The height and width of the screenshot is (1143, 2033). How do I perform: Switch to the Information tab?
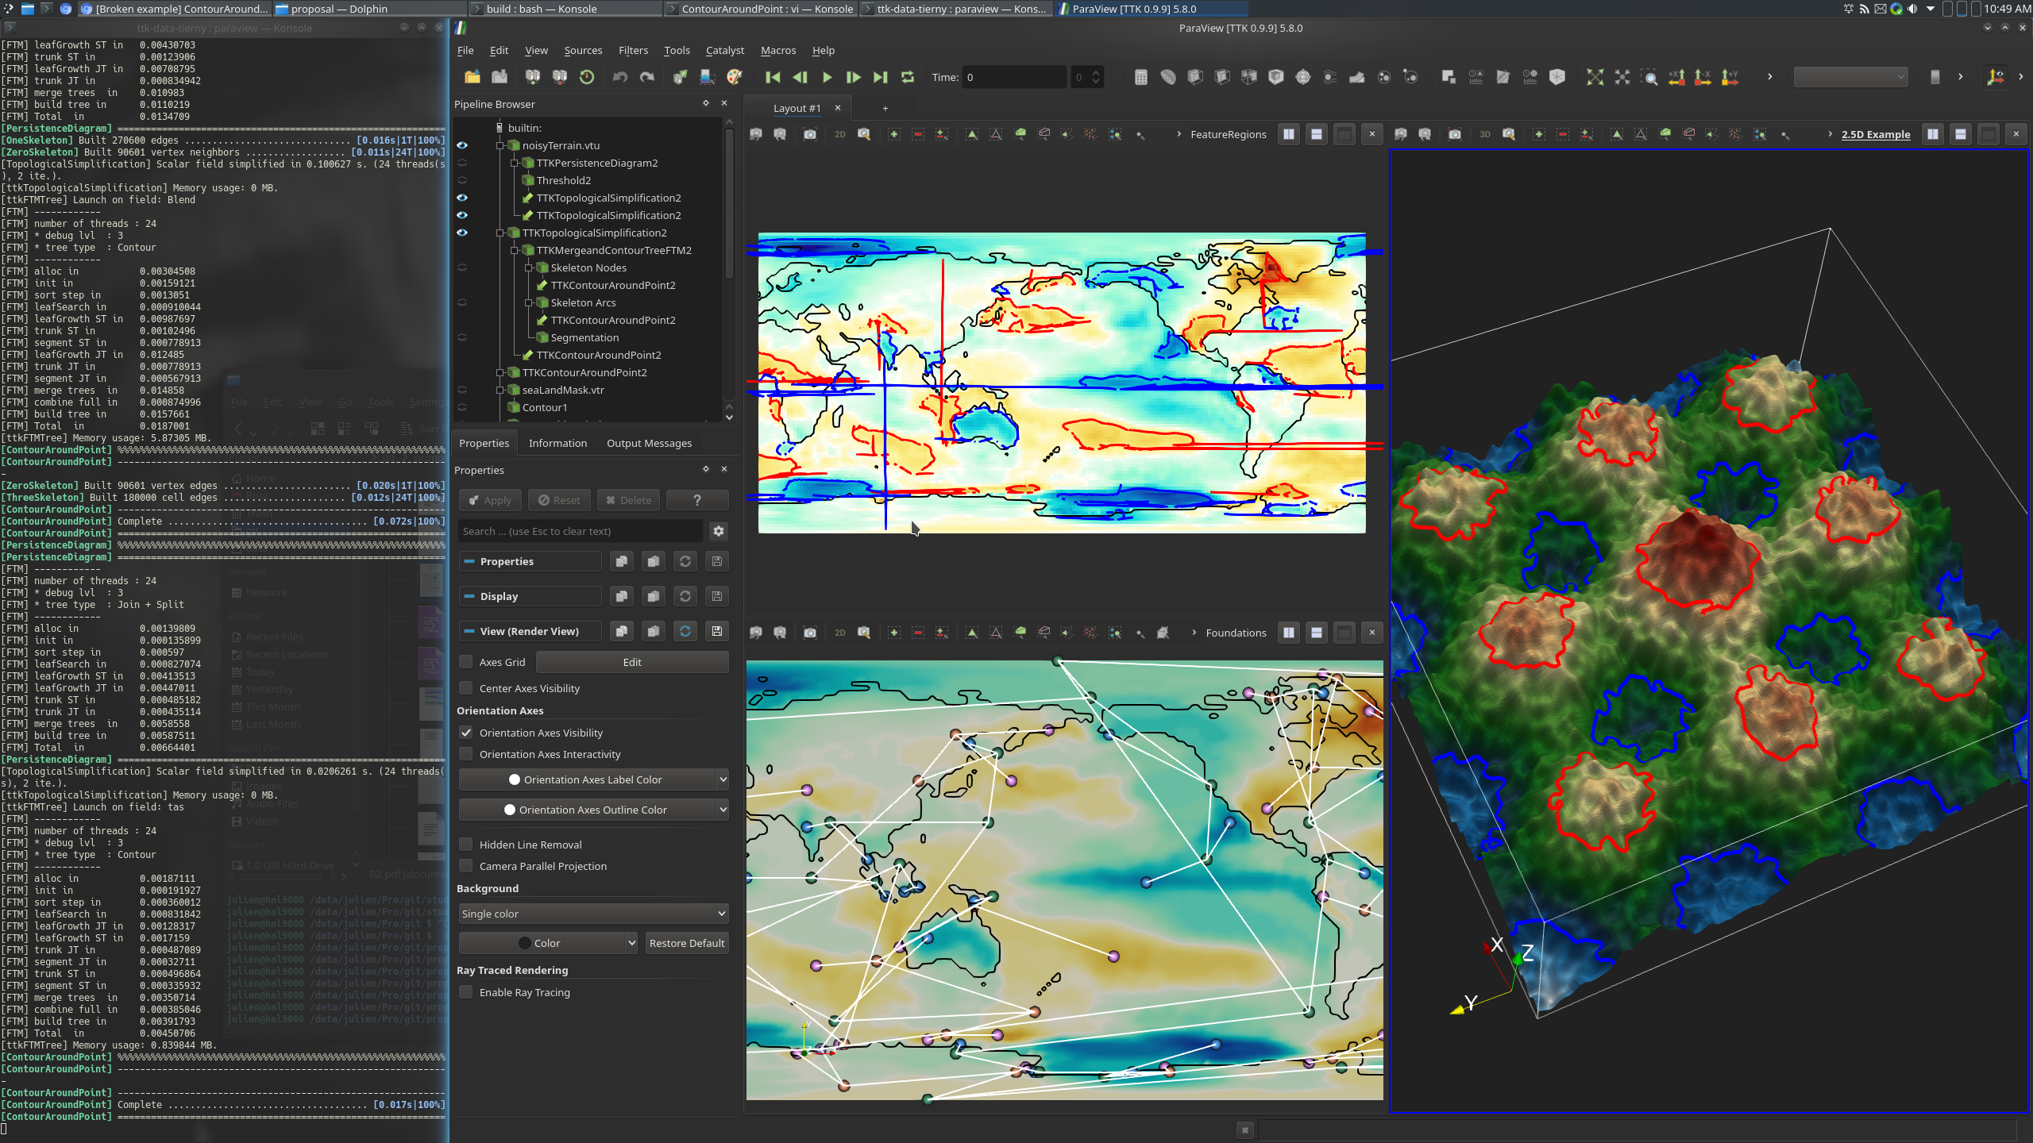point(557,442)
